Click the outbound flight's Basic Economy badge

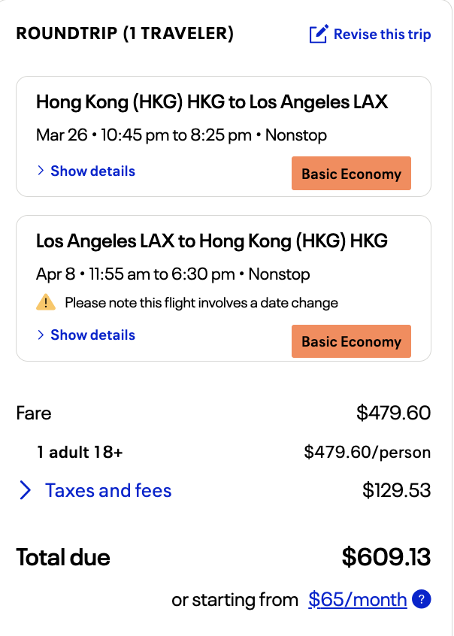[x=351, y=174]
